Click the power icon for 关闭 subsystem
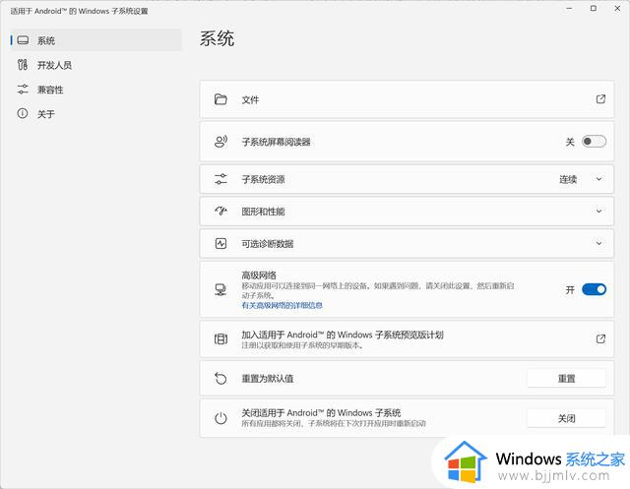630x489 pixels. point(220,418)
